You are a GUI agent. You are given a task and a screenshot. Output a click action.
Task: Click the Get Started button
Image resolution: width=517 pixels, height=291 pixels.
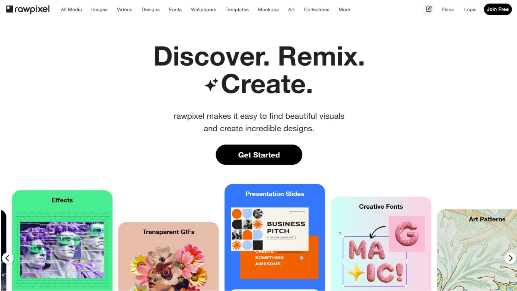click(x=259, y=155)
